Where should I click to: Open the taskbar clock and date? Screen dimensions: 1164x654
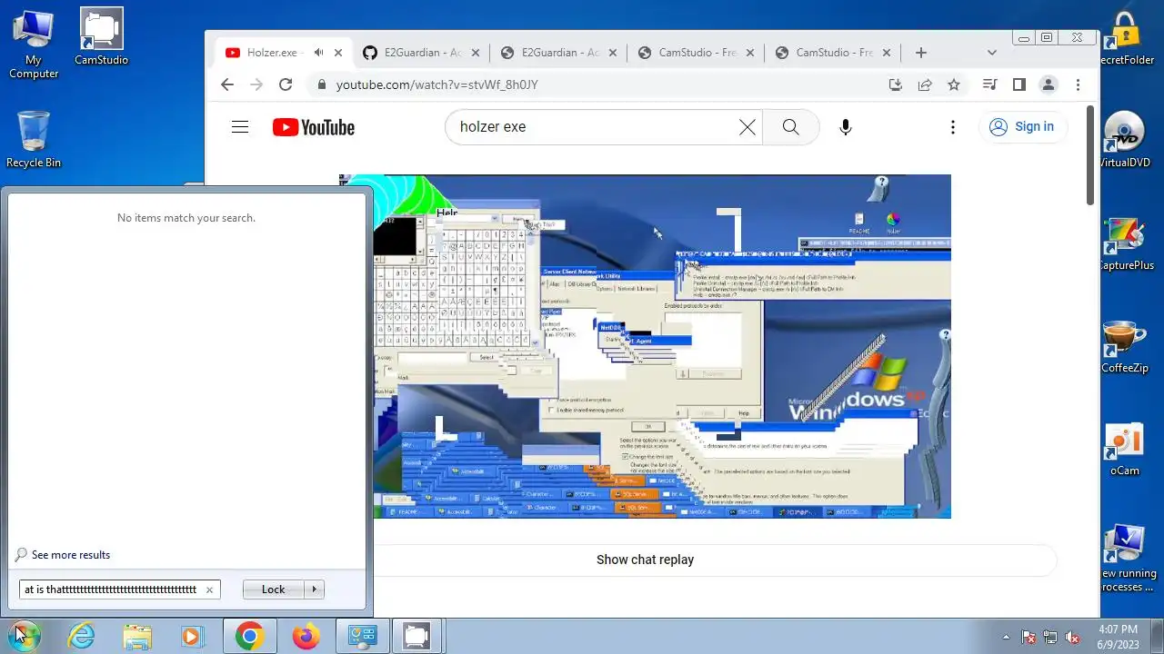(1118, 636)
